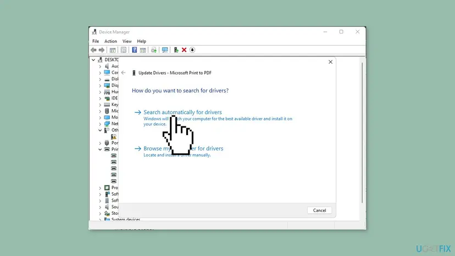
Task: Collapse the Print queues node
Action: 100,149
